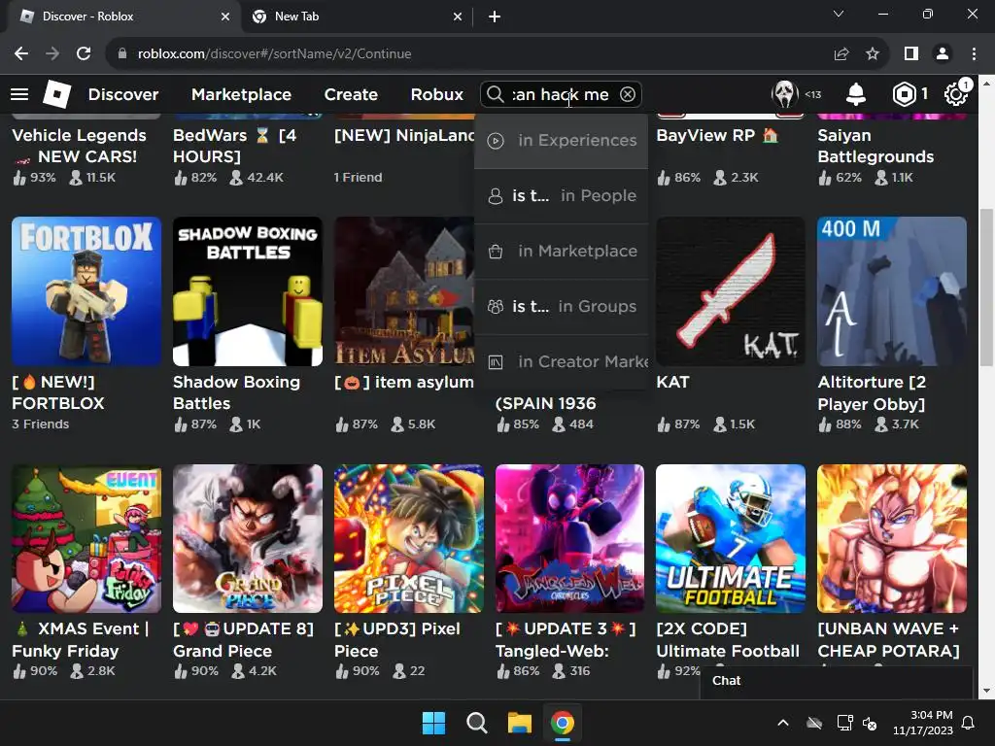995x746 pixels.
Task: Open BedWars title link
Action: tap(235, 146)
